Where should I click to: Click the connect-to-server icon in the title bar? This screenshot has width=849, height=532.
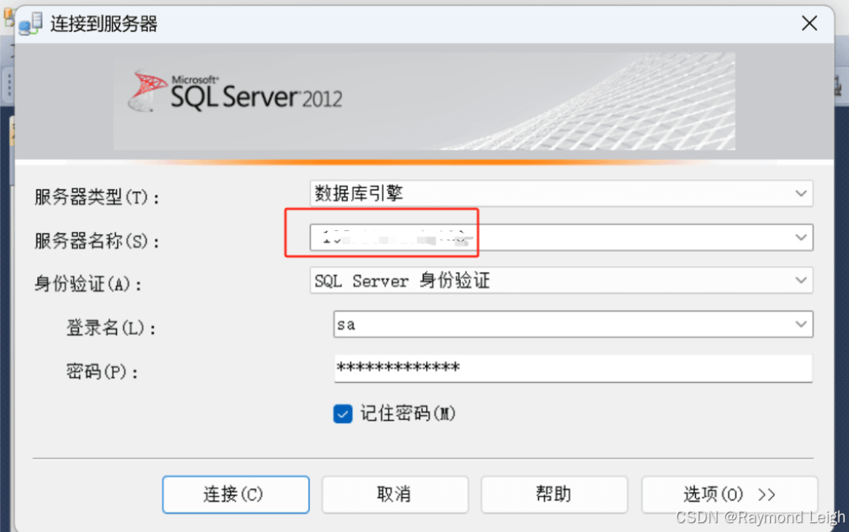click(30, 23)
